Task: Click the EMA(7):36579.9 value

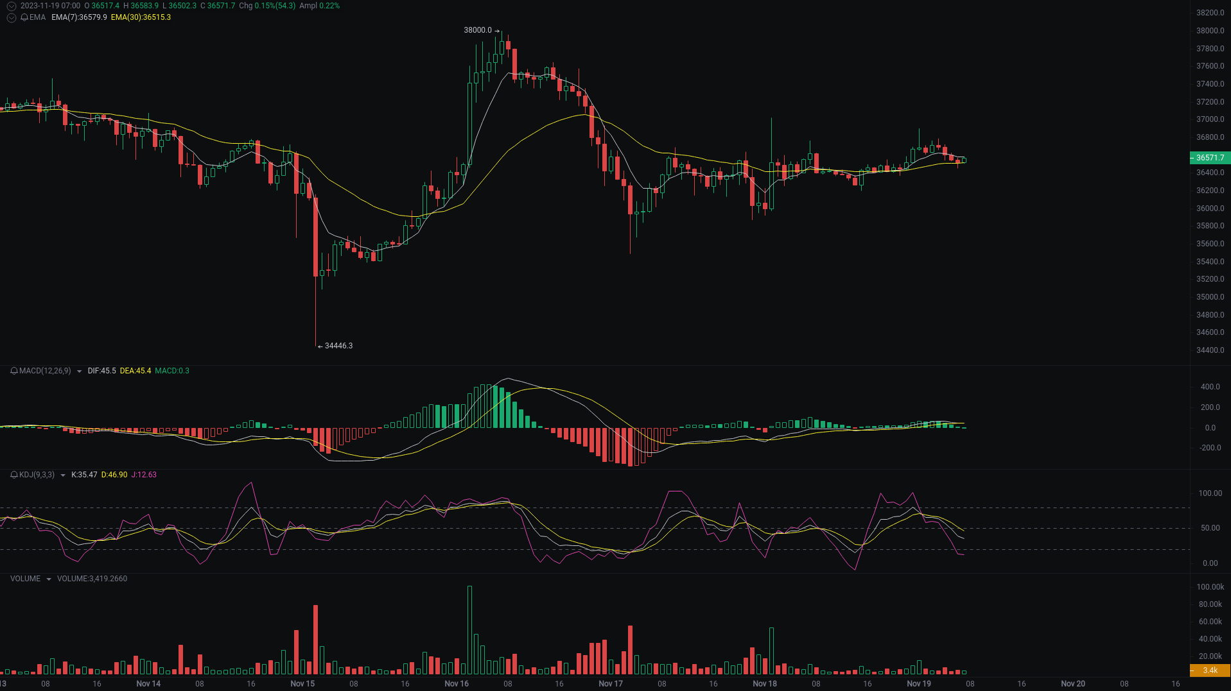Action: 79,17
